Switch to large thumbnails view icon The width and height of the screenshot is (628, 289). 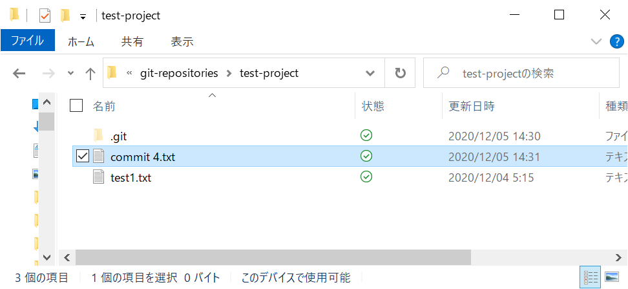pos(612,277)
